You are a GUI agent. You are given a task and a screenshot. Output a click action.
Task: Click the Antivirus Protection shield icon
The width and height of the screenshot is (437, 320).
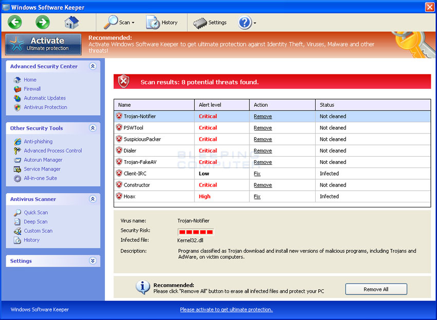click(17, 107)
